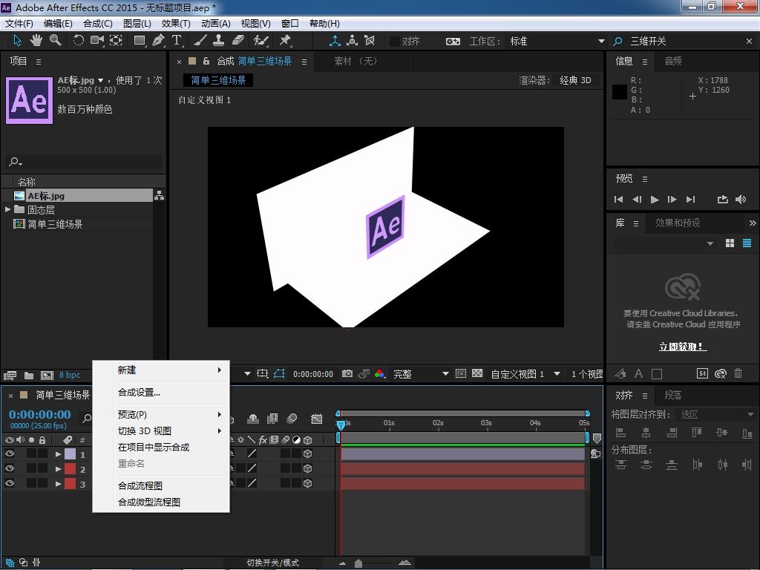Click the library list view icon
Screen dimensions: 760x570
(x=747, y=243)
